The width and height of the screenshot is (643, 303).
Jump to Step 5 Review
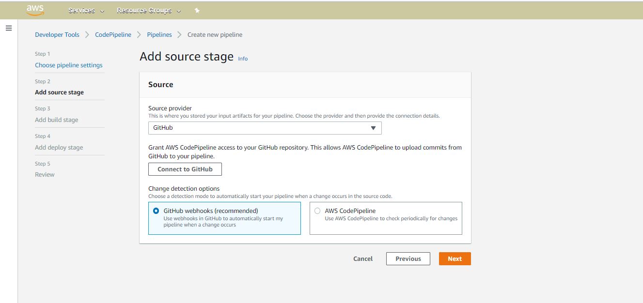45,174
